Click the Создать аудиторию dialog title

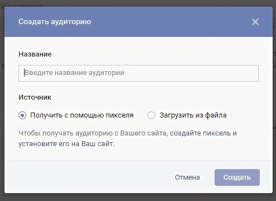(x=55, y=22)
